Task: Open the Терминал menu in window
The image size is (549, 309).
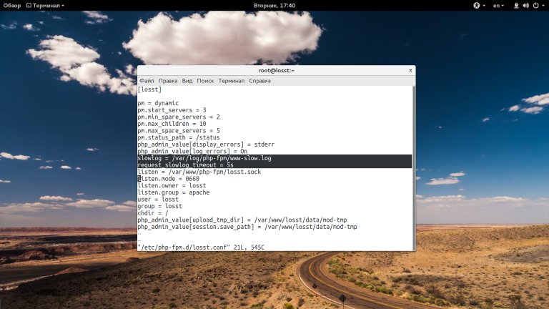Action: click(231, 81)
